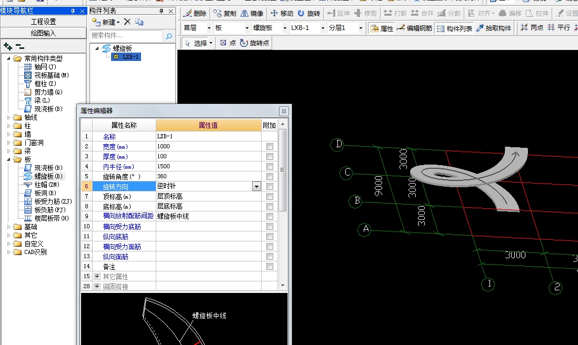This screenshot has height=345, width=578.
Task: Click the 宽度 value 1000 cell
Action: tap(208, 147)
